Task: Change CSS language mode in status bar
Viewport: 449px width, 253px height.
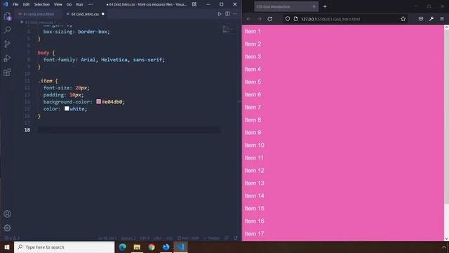Action: pyautogui.click(x=170, y=238)
